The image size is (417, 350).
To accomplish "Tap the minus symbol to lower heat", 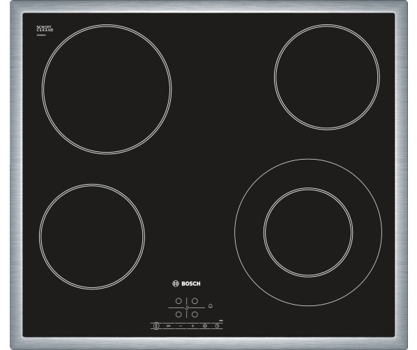I will [181, 326].
